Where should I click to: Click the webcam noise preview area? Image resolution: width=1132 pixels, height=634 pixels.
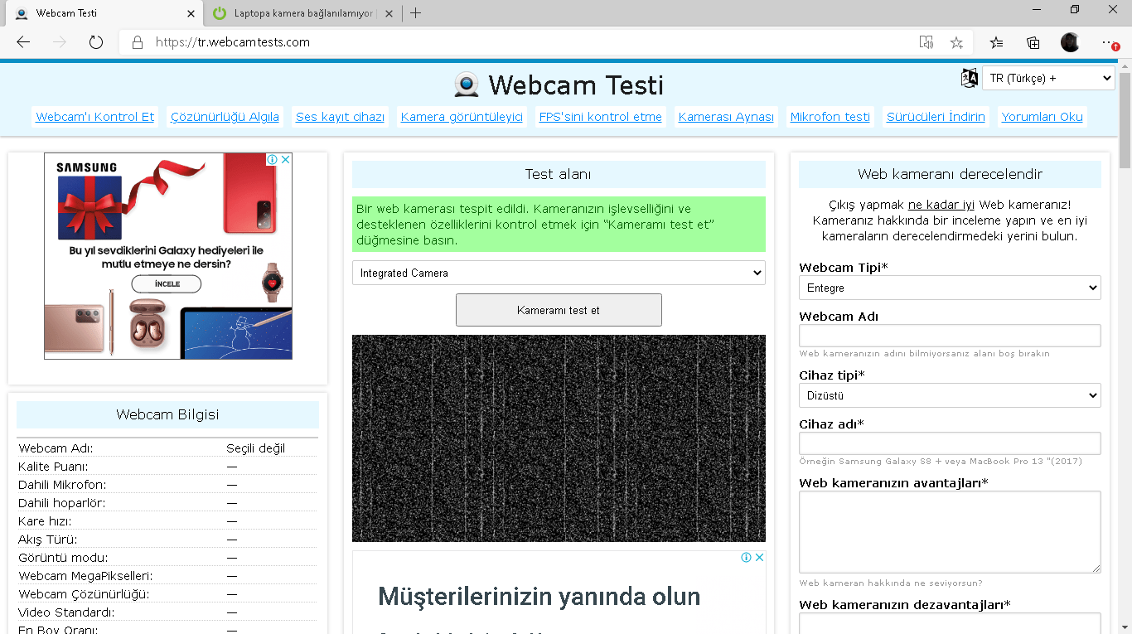559,438
